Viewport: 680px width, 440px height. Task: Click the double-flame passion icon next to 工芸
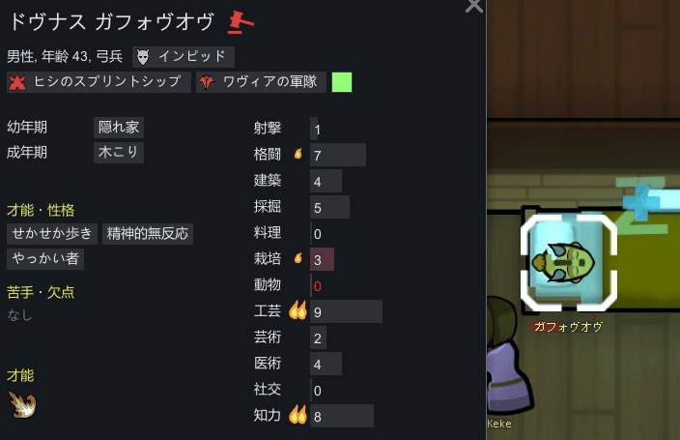click(297, 311)
